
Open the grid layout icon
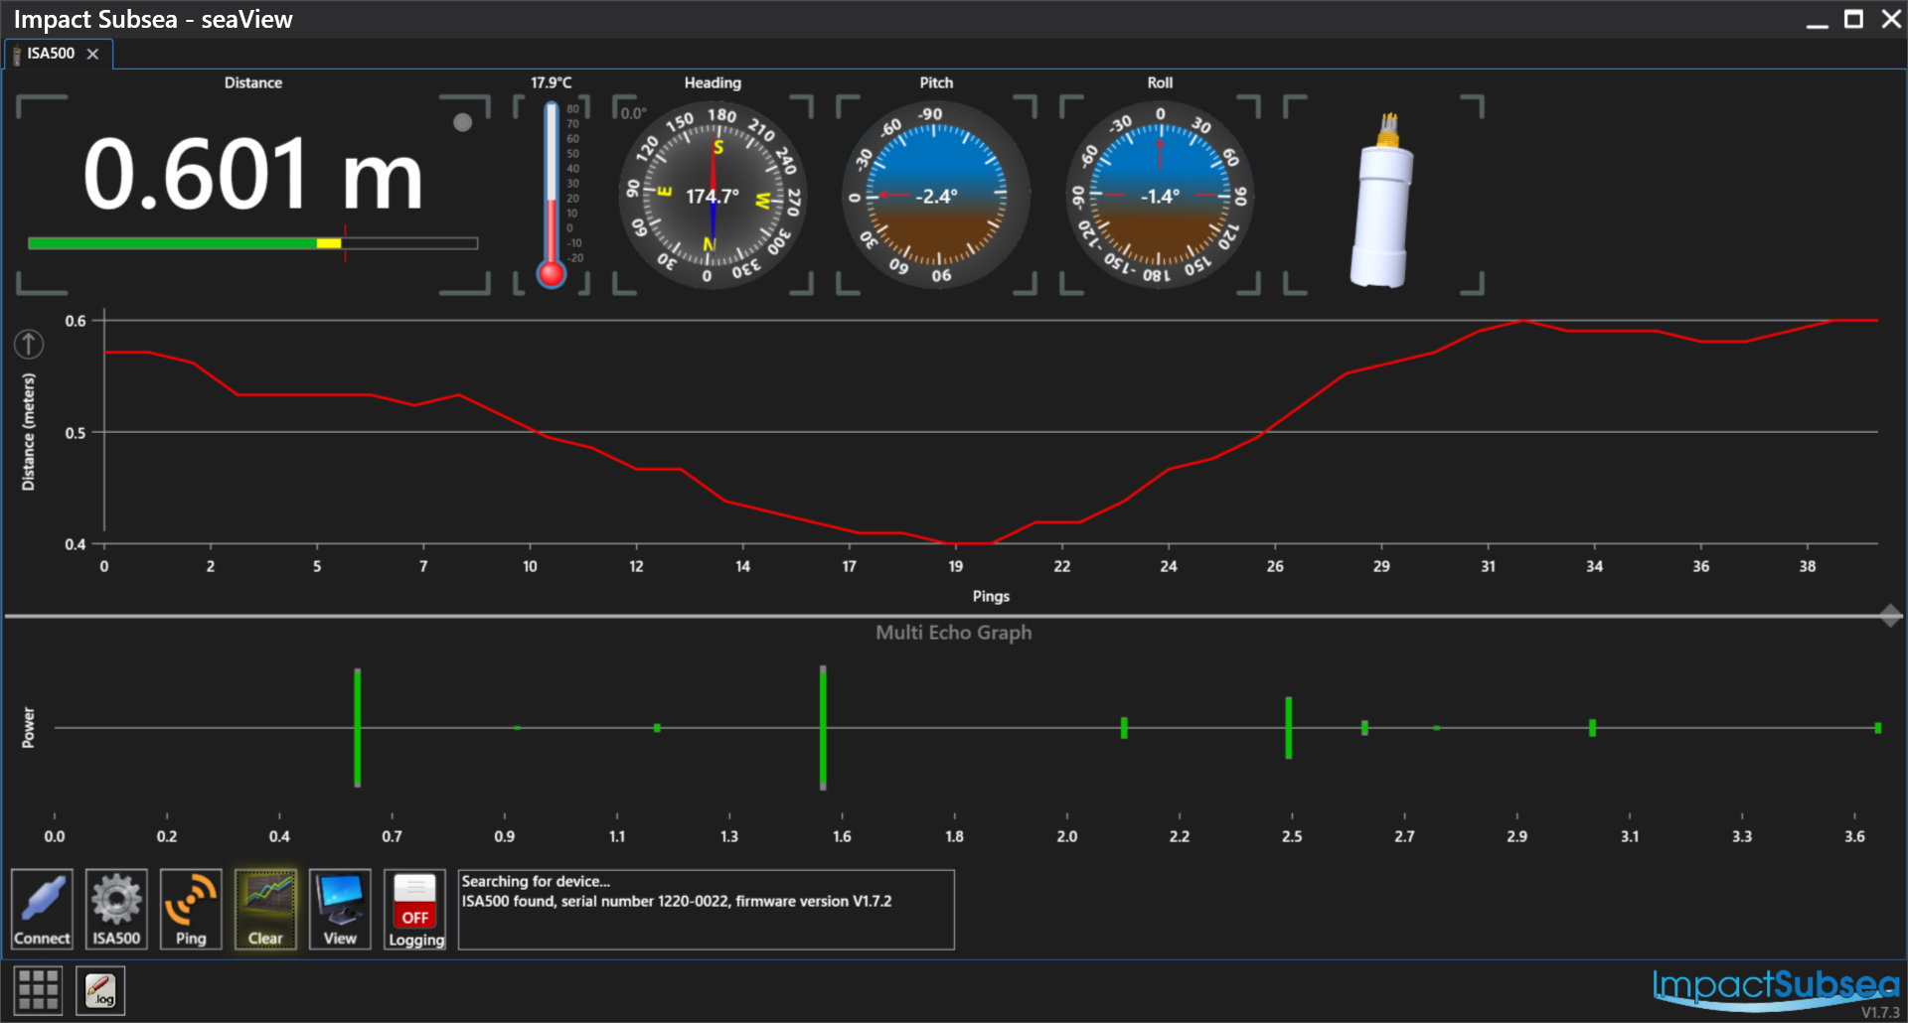click(39, 990)
